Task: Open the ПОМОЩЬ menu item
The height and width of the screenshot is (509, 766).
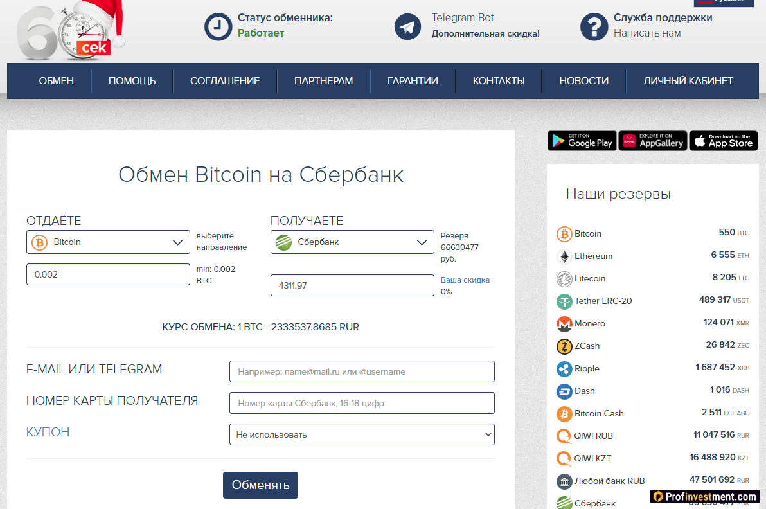Action: (132, 81)
